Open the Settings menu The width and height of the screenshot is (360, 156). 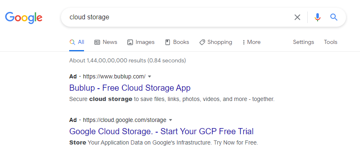[303, 42]
